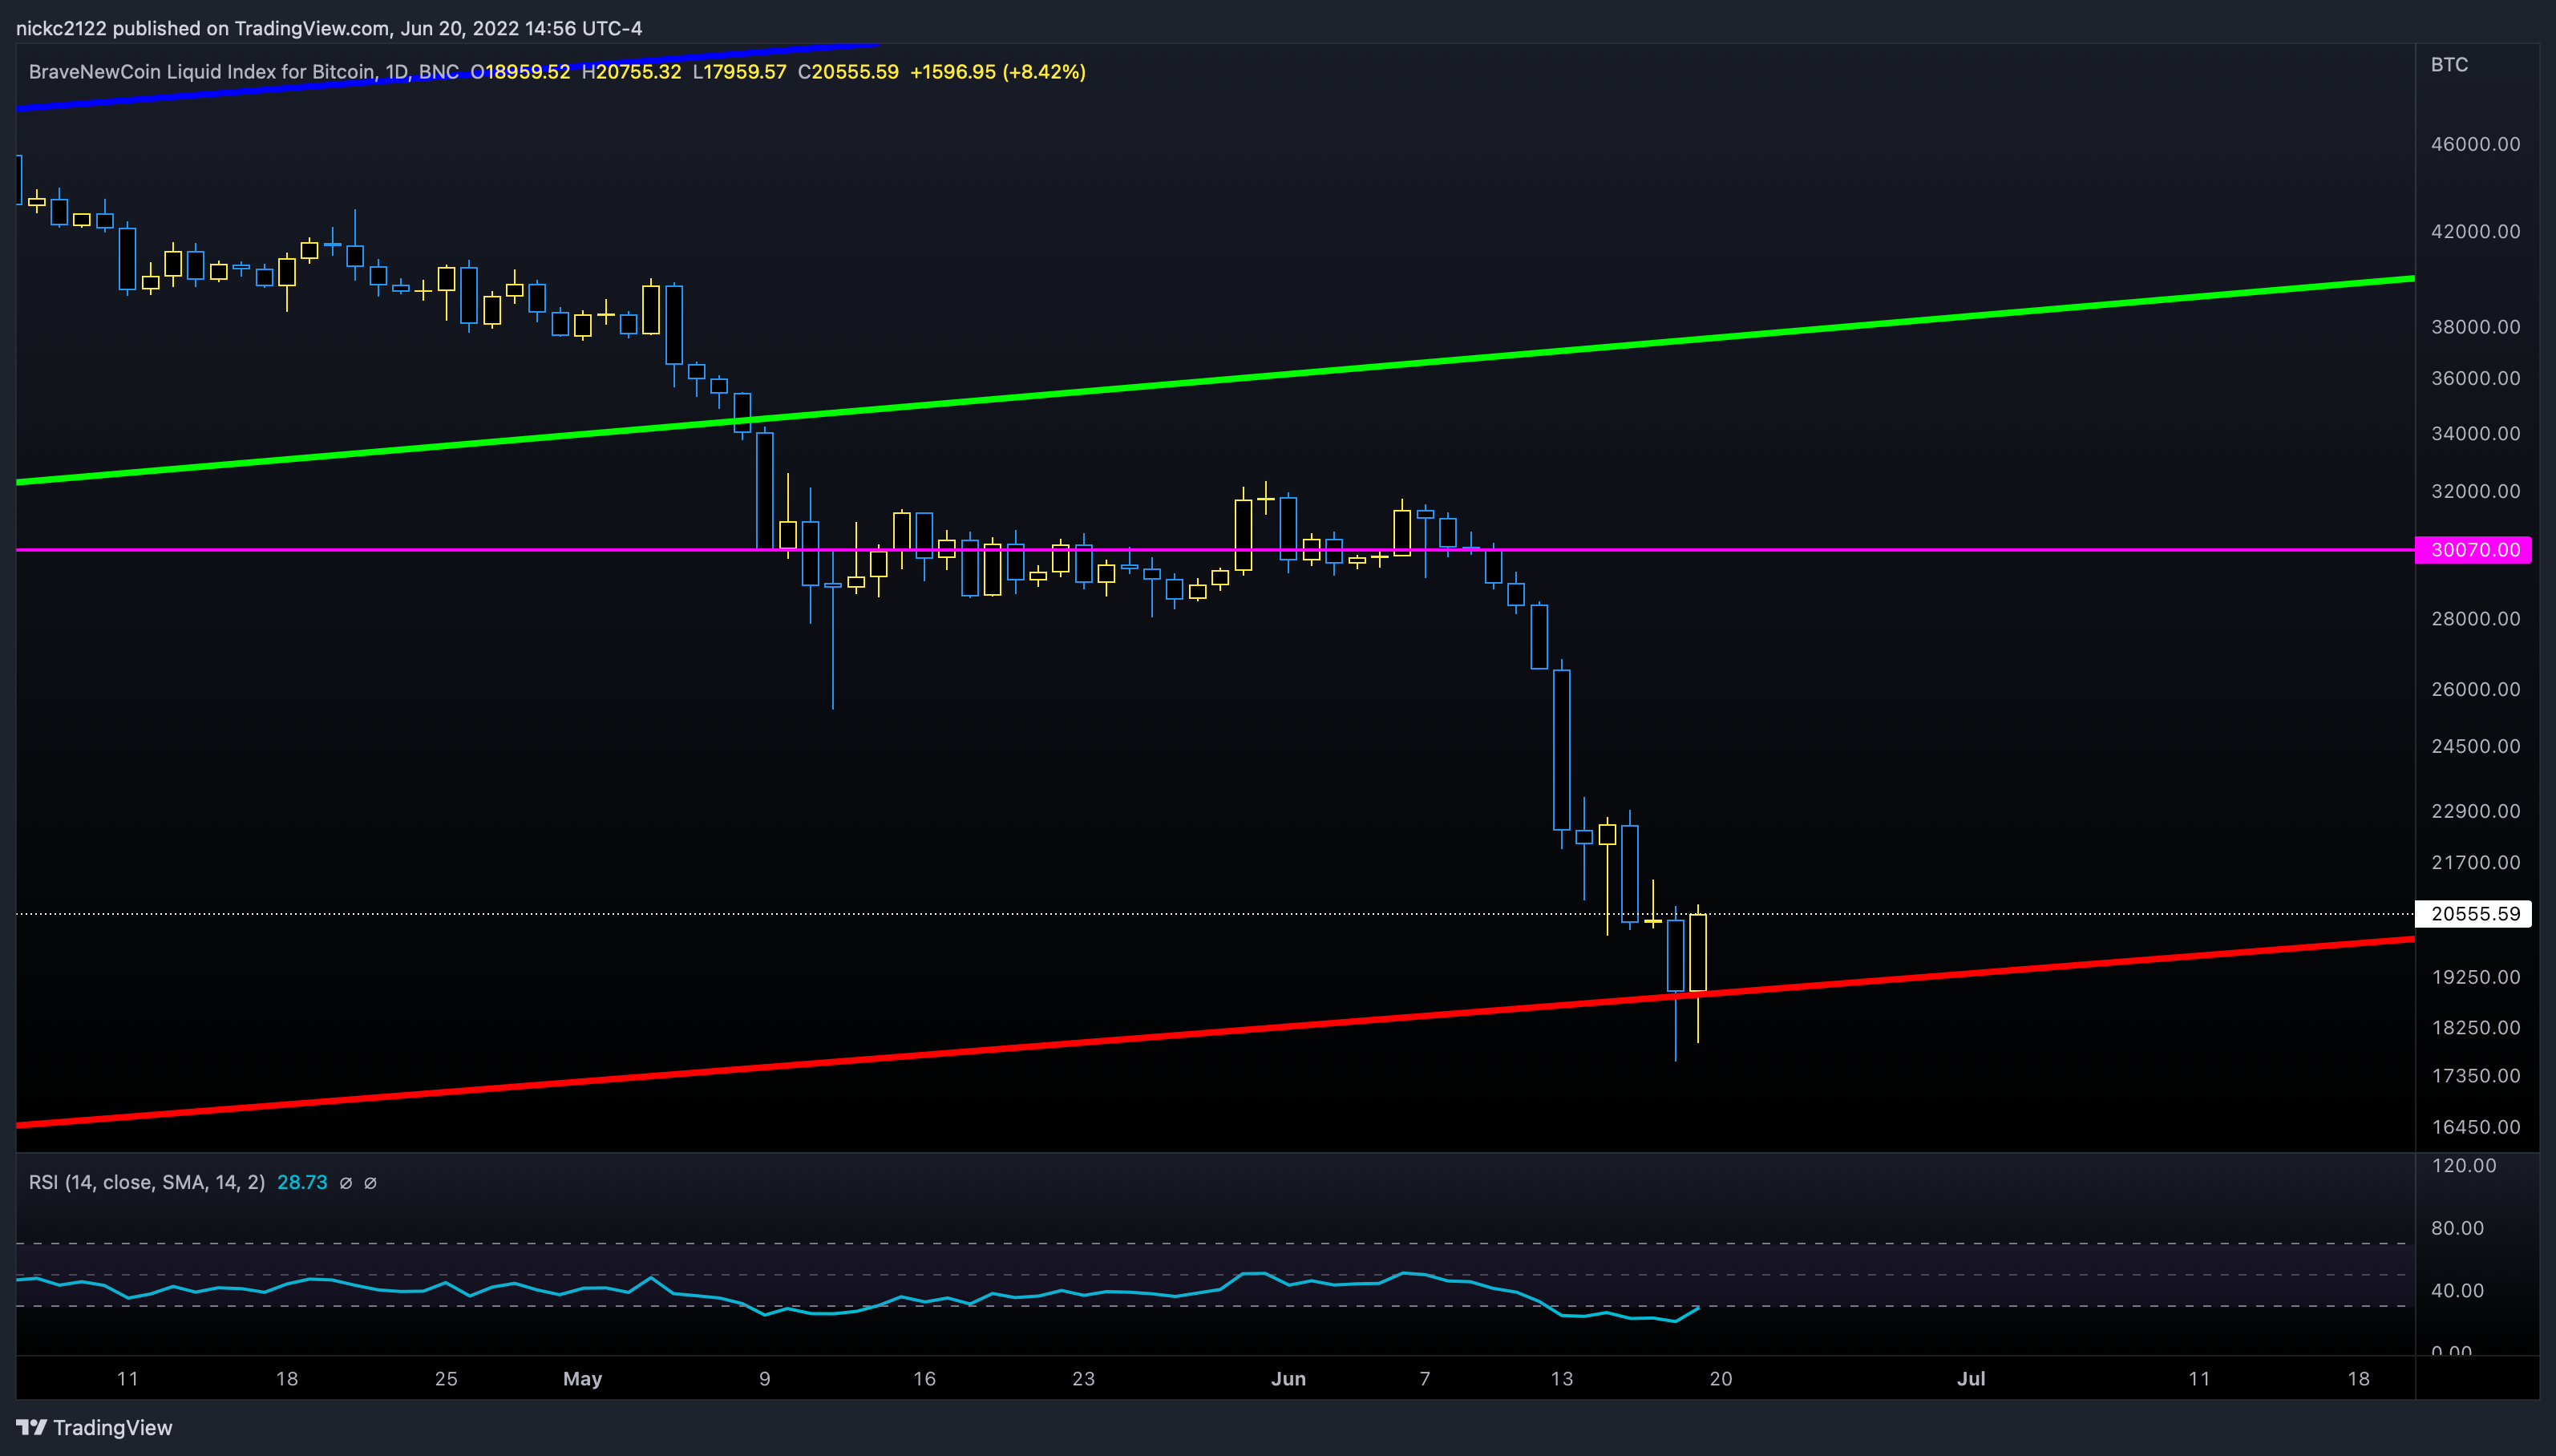
Task: Click the 18250.00 price axis label
Action: click(x=2475, y=1028)
